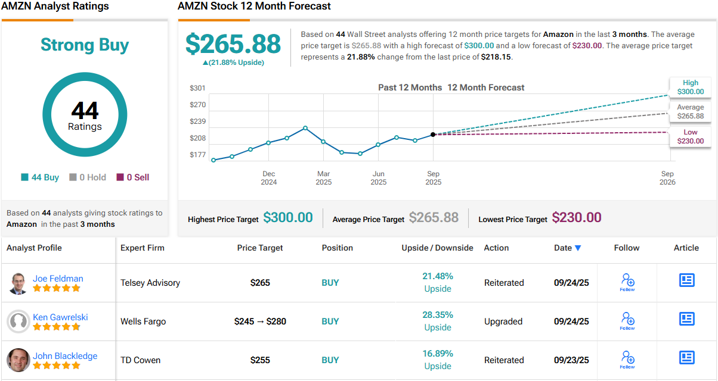Open John Blackledge analyst profile link

click(x=65, y=355)
